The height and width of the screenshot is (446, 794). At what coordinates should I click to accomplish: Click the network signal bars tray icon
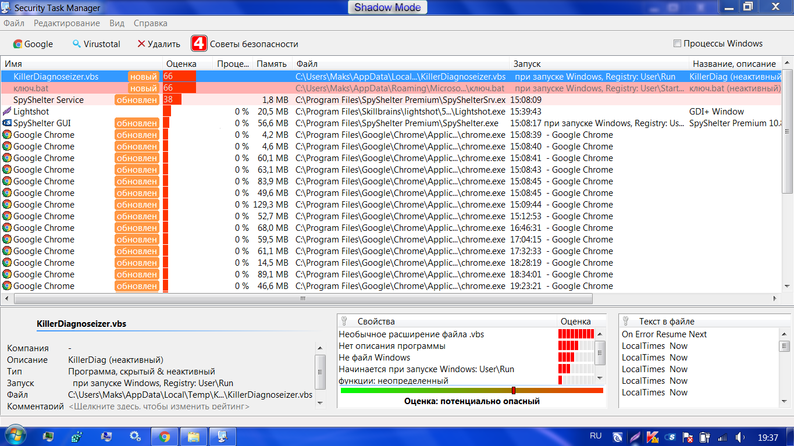point(723,437)
